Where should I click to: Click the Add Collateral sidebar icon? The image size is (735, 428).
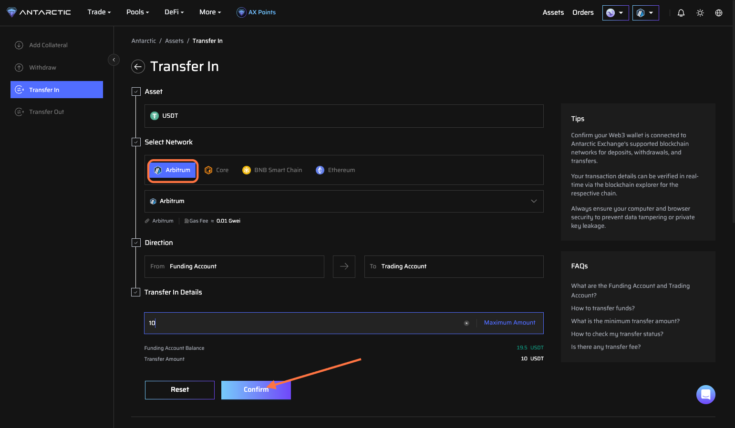[x=19, y=45]
